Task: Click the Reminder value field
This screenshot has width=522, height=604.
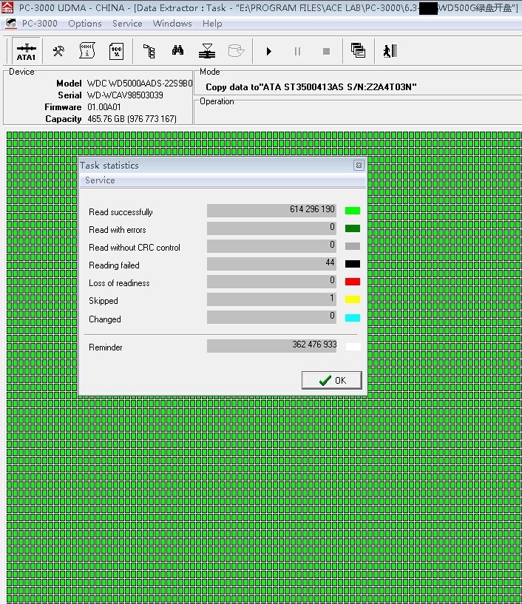Action: point(271,345)
